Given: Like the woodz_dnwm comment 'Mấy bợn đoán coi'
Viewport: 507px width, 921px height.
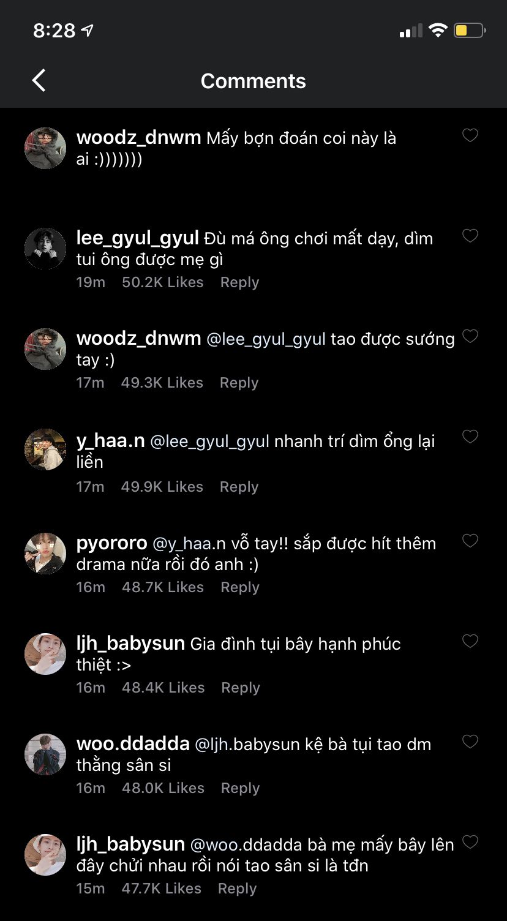Looking at the screenshot, I should [x=470, y=135].
